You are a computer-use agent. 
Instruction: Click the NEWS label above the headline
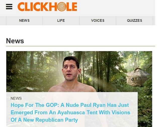(16, 98)
